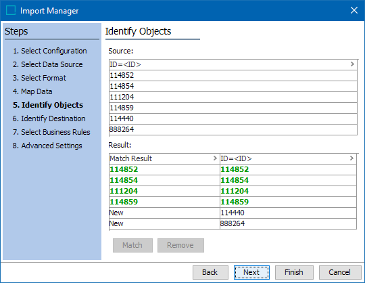
Task: Click the Import Manager window icon
Action: tap(11, 10)
